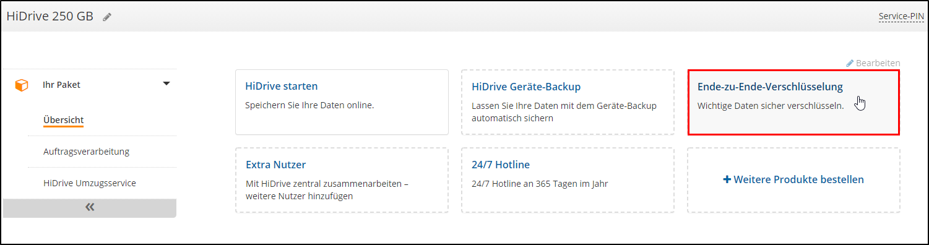Open the HiDrive Geräte-Backup heading link

click(526, 87)
